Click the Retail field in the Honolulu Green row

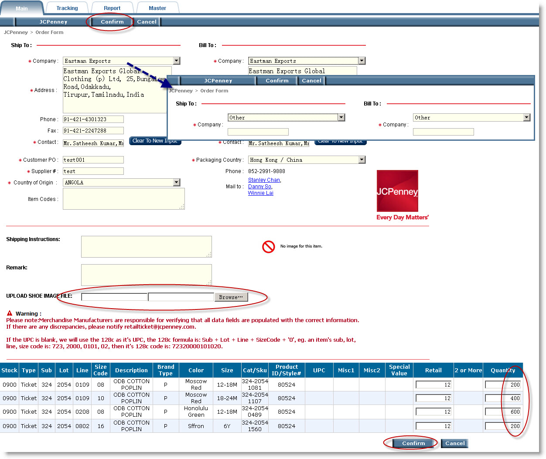click(x=433, y=412)
